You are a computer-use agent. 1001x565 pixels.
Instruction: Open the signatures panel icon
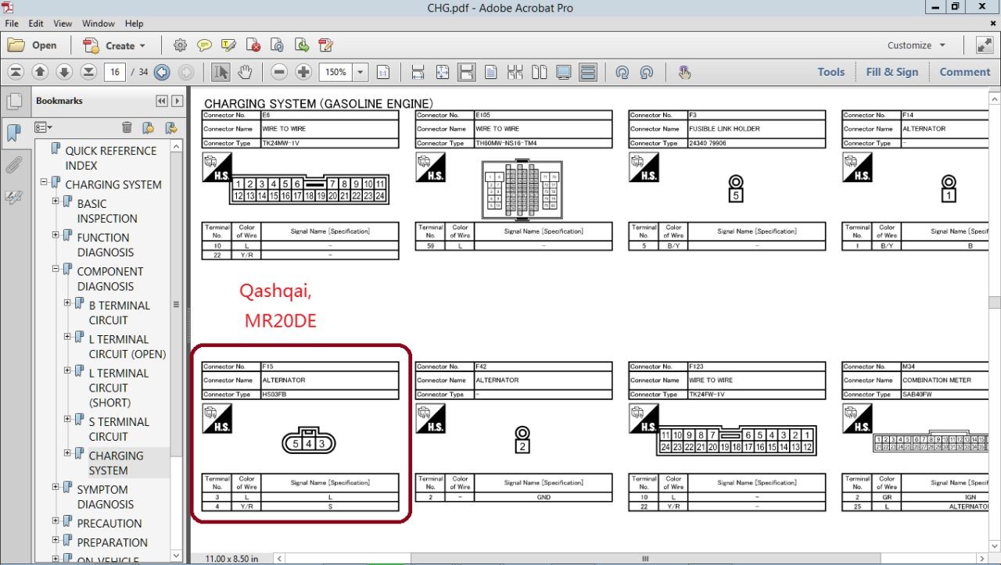click(x=13, y=198)
